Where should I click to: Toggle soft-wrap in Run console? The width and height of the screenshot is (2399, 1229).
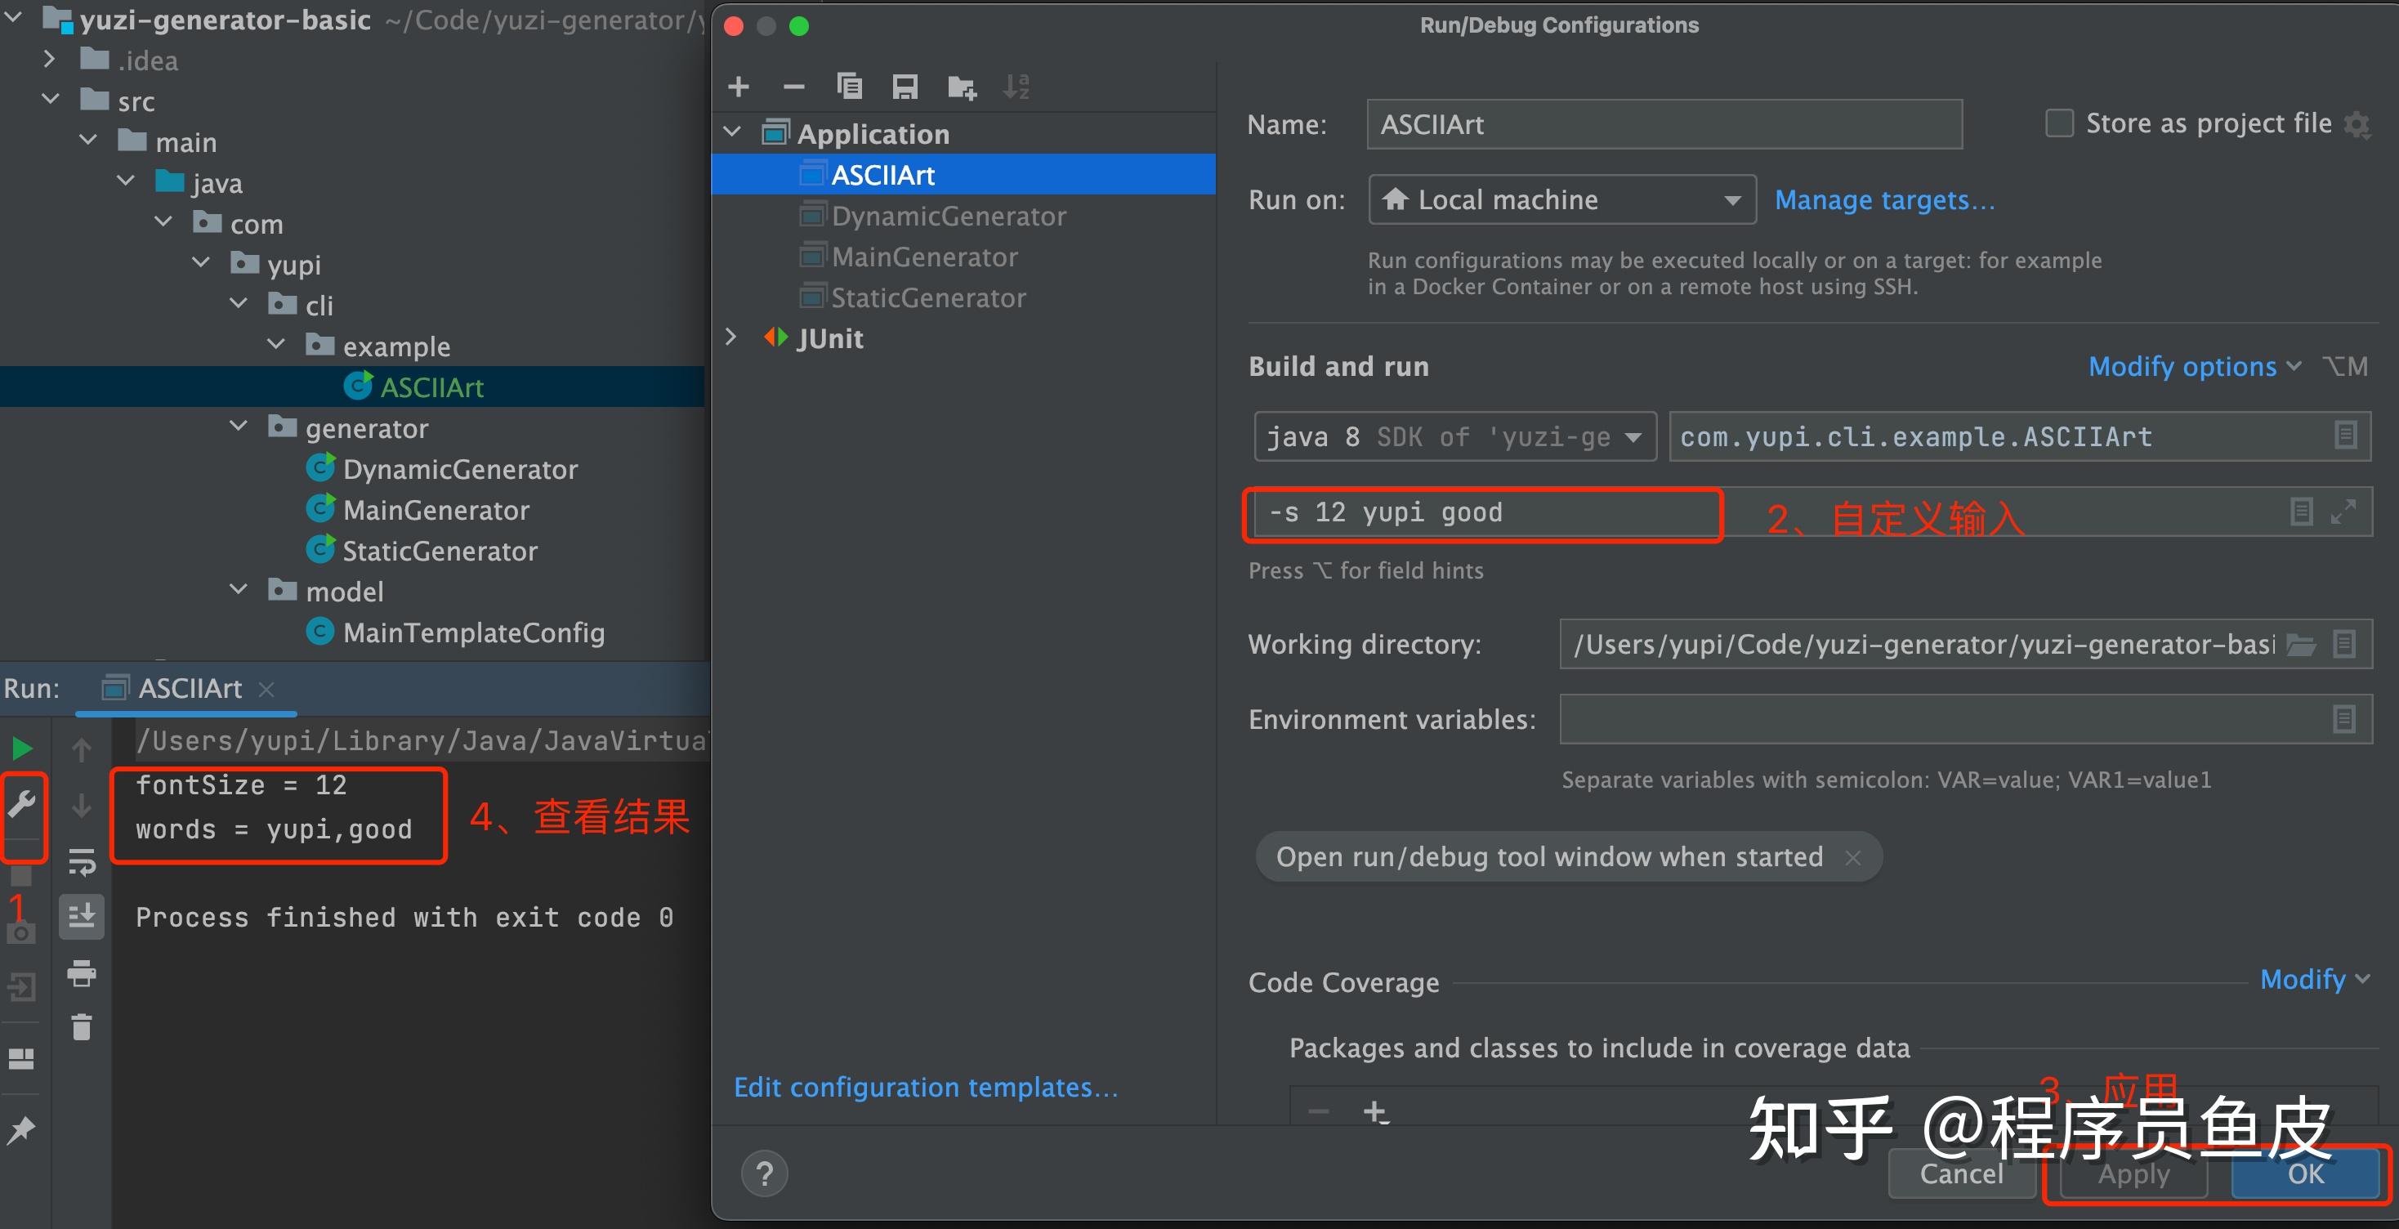[82, 862]
